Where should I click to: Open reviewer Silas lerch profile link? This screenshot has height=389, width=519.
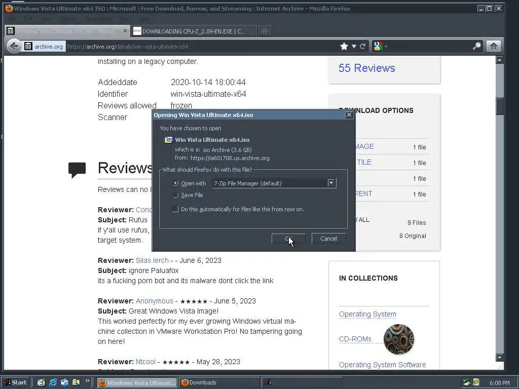pos(152,260)
